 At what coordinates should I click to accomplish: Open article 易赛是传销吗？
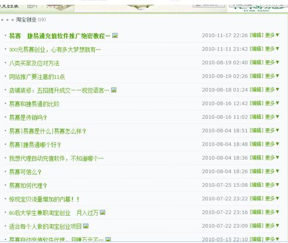coord(28,118)
